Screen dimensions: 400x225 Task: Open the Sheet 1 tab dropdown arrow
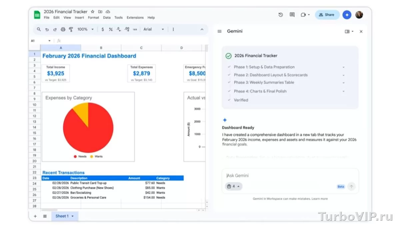pos(73,216)
